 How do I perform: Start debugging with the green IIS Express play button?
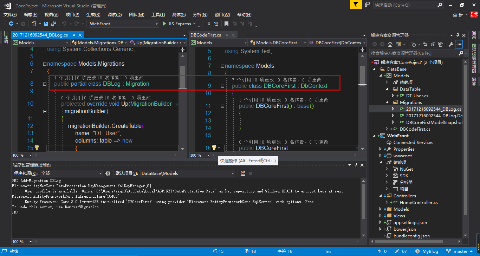click(164, 24)
